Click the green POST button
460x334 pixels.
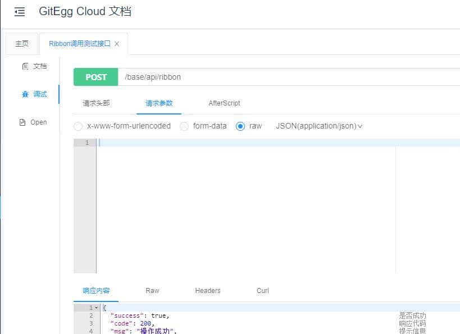[x=95, y=77]
